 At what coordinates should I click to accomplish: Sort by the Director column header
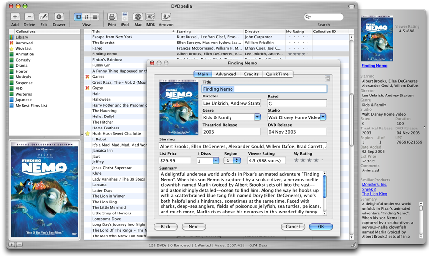click(x=264, y=32)
